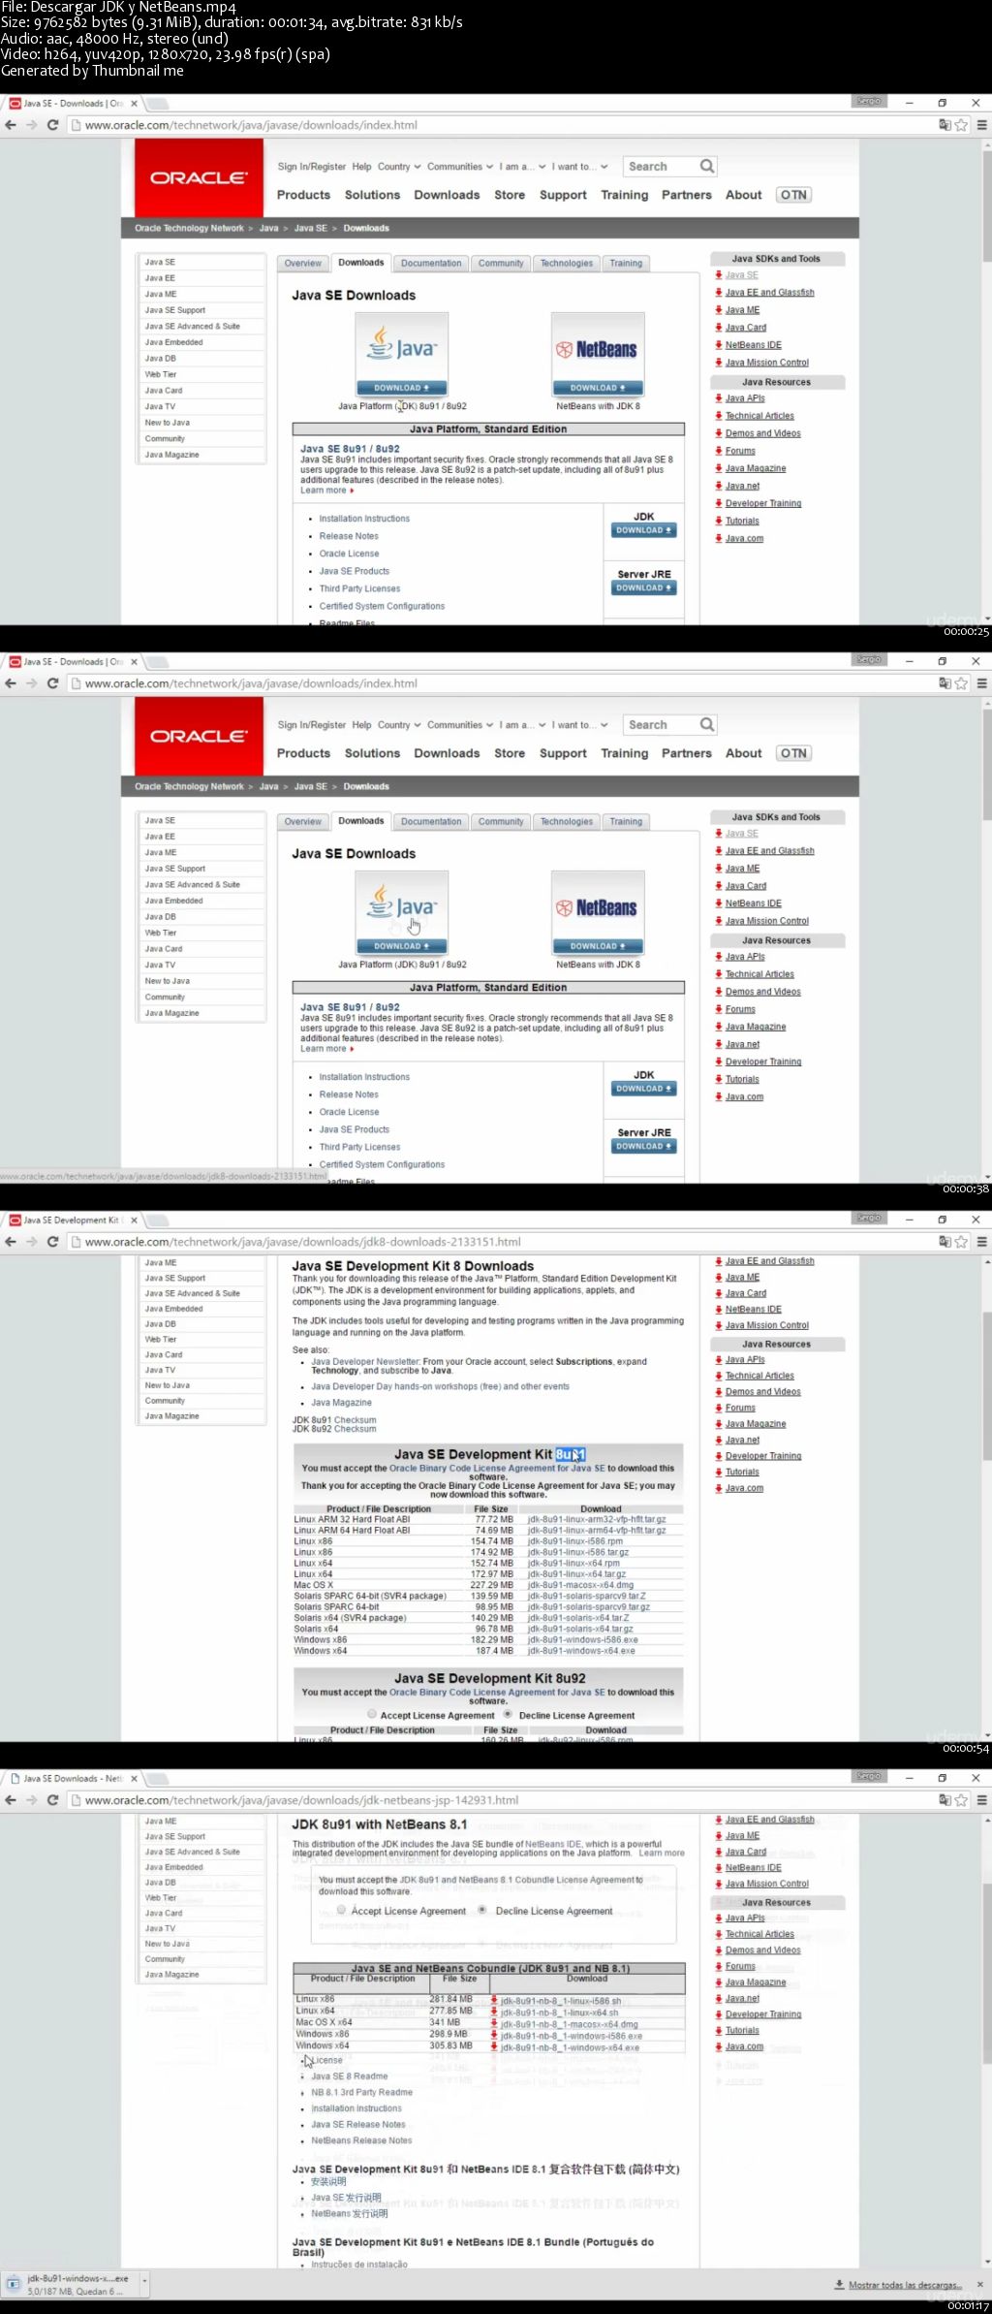Click the back arrow in the 00:00:25 frame
This screenshot has width=992, height=2314.
tap(11, 125)
